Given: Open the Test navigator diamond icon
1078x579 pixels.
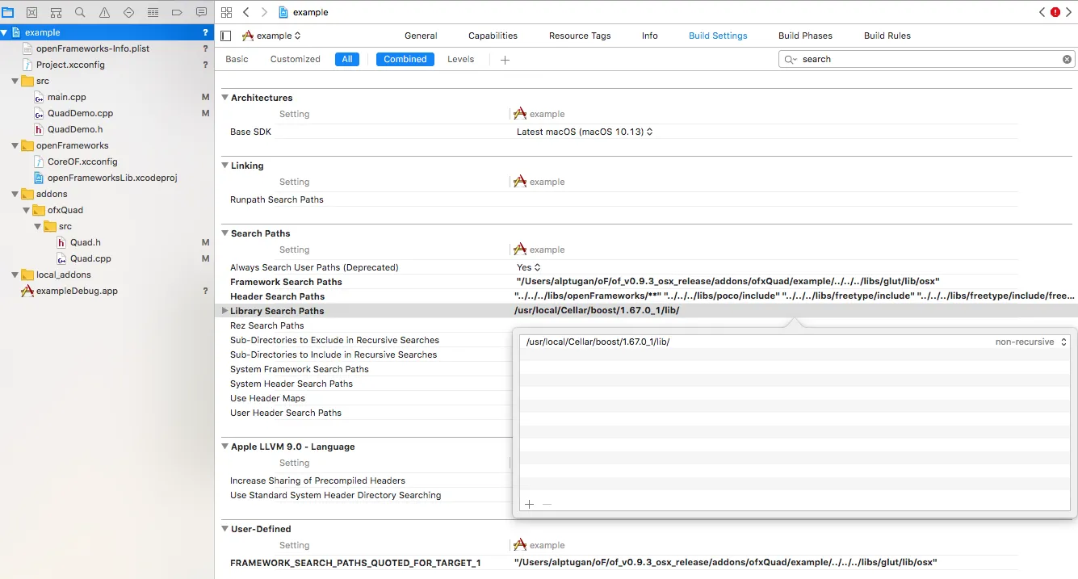Looking at the screenshot, I should coord(128,13).
